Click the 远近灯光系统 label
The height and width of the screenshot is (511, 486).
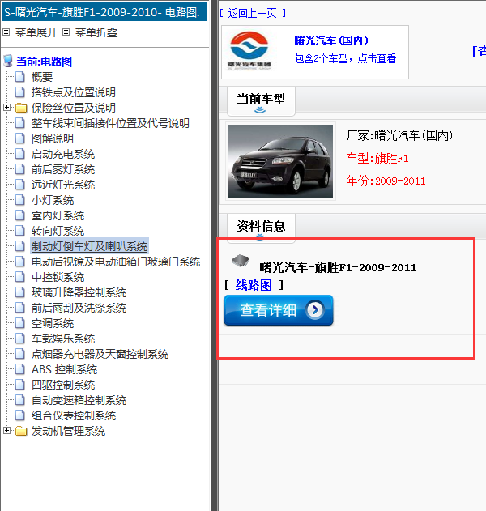(63, 185)
